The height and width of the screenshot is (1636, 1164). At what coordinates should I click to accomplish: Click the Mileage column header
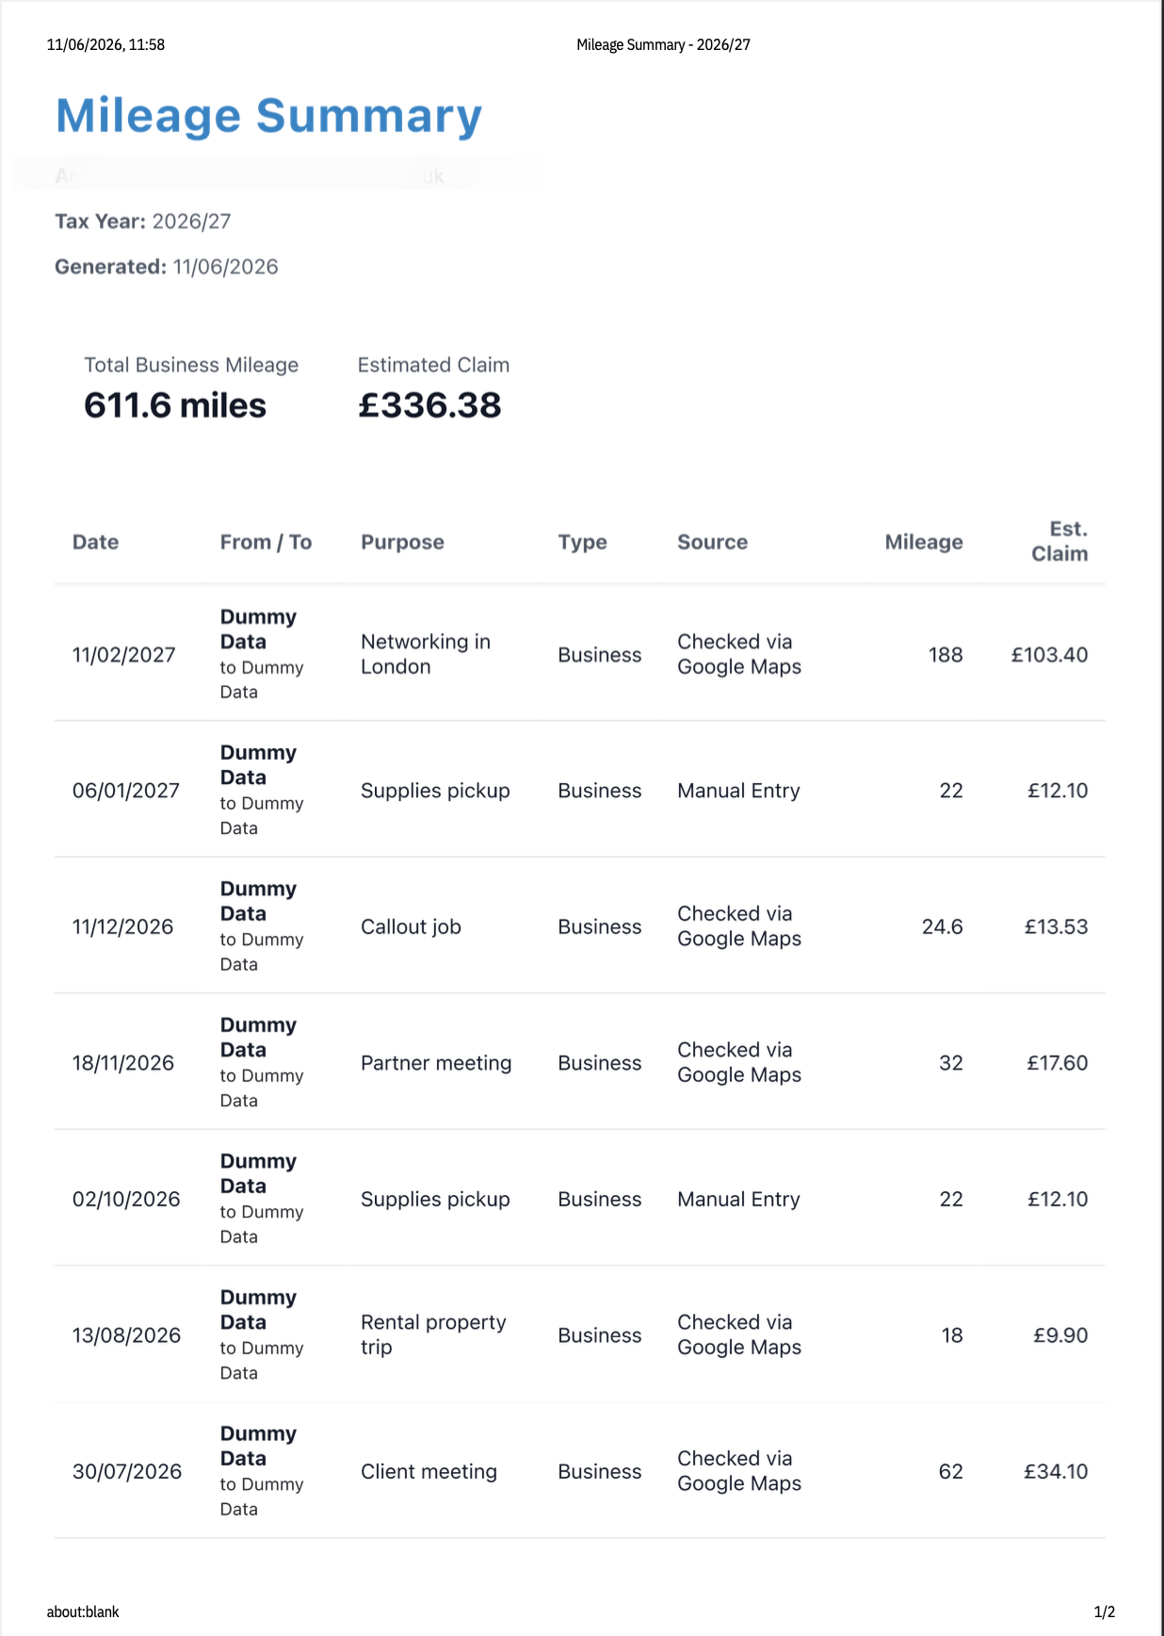[924, 543]
